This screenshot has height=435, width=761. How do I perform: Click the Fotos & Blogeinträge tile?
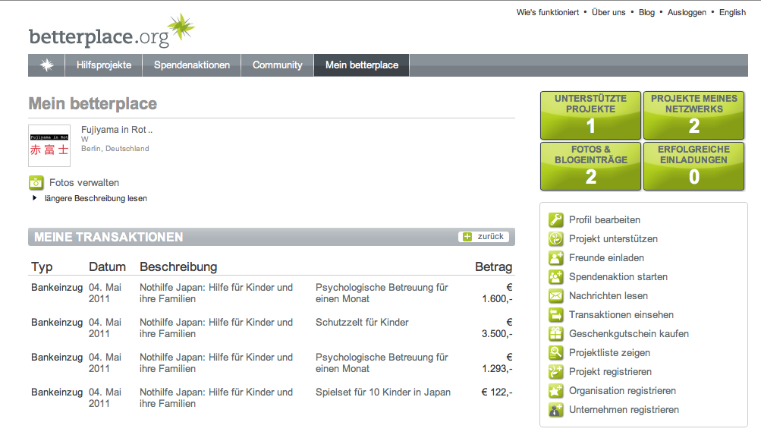590,166
